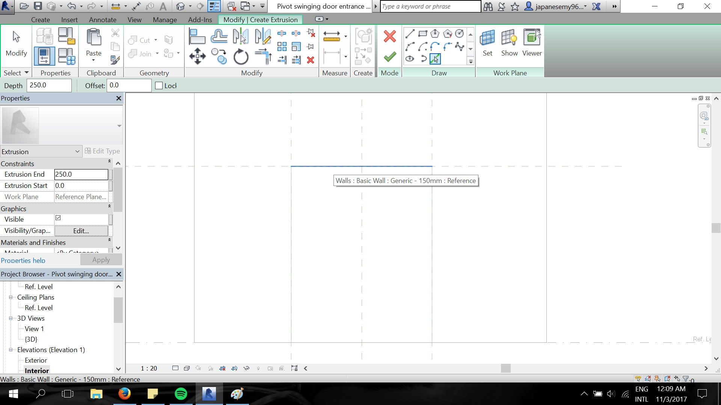Select the Pick Lines draw tool

coord(435,59)
